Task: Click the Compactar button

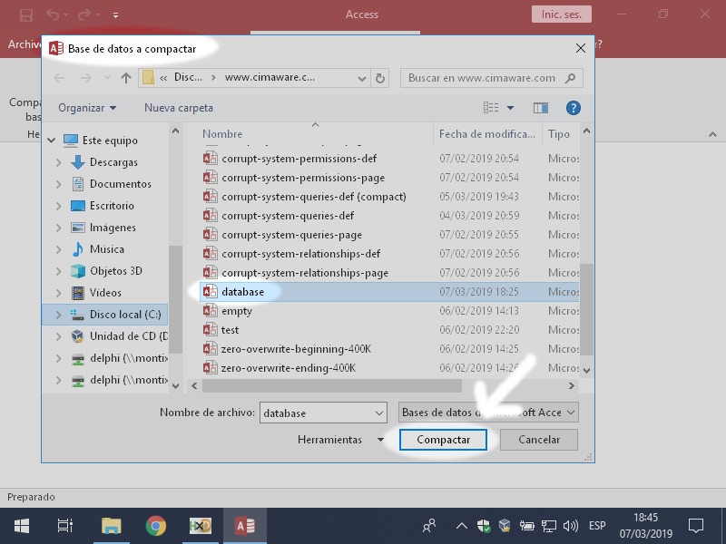Action: point(443,440)
